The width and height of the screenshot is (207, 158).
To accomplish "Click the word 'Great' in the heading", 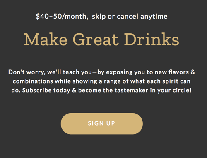I will [x=96, y=39].
